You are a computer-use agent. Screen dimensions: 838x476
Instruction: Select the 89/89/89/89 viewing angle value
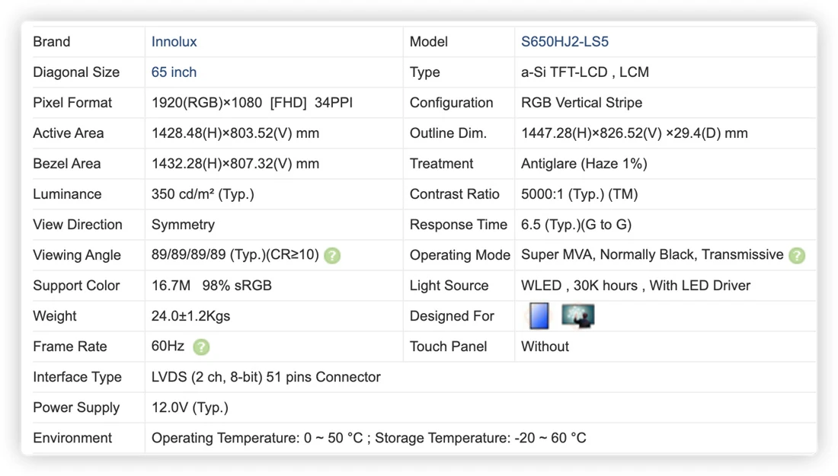tap(235, 255)
